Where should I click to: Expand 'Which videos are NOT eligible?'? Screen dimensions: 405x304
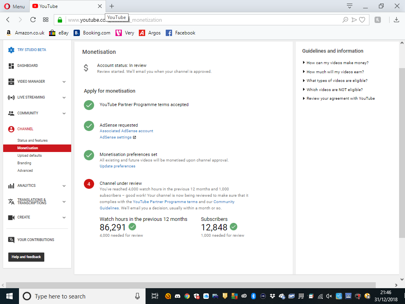point(333,90)
